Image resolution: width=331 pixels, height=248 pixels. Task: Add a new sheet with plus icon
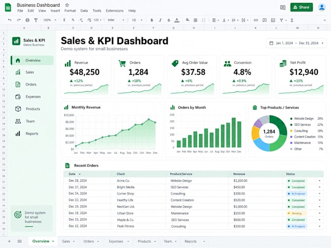pos(9,241)
